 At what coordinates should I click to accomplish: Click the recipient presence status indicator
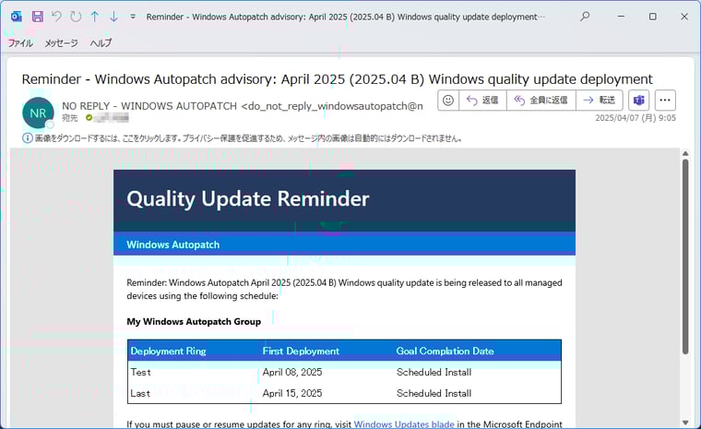pyautogui.click(x=89, y=118)
